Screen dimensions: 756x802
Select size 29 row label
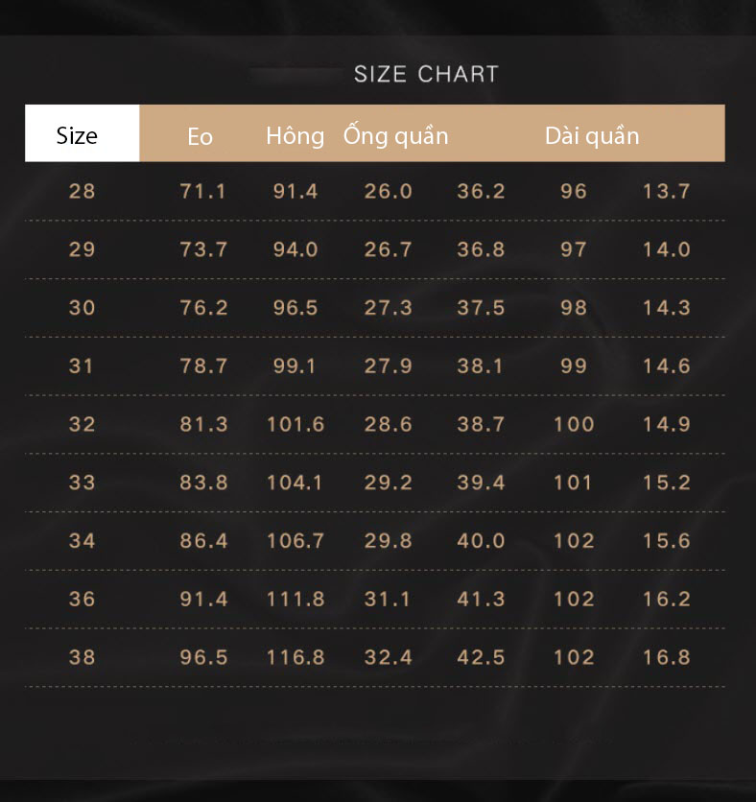click(x=82, y=249)
